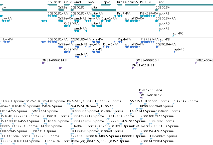Viewport: 213px width, 145px height.
Task: Click the Pi3K59F-PA protein label
Action: point(150,39)
